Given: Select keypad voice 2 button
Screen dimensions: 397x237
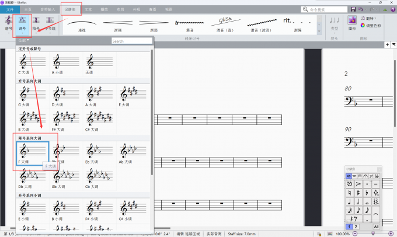Looking at the screenshot, I should [x=356, y=226].
